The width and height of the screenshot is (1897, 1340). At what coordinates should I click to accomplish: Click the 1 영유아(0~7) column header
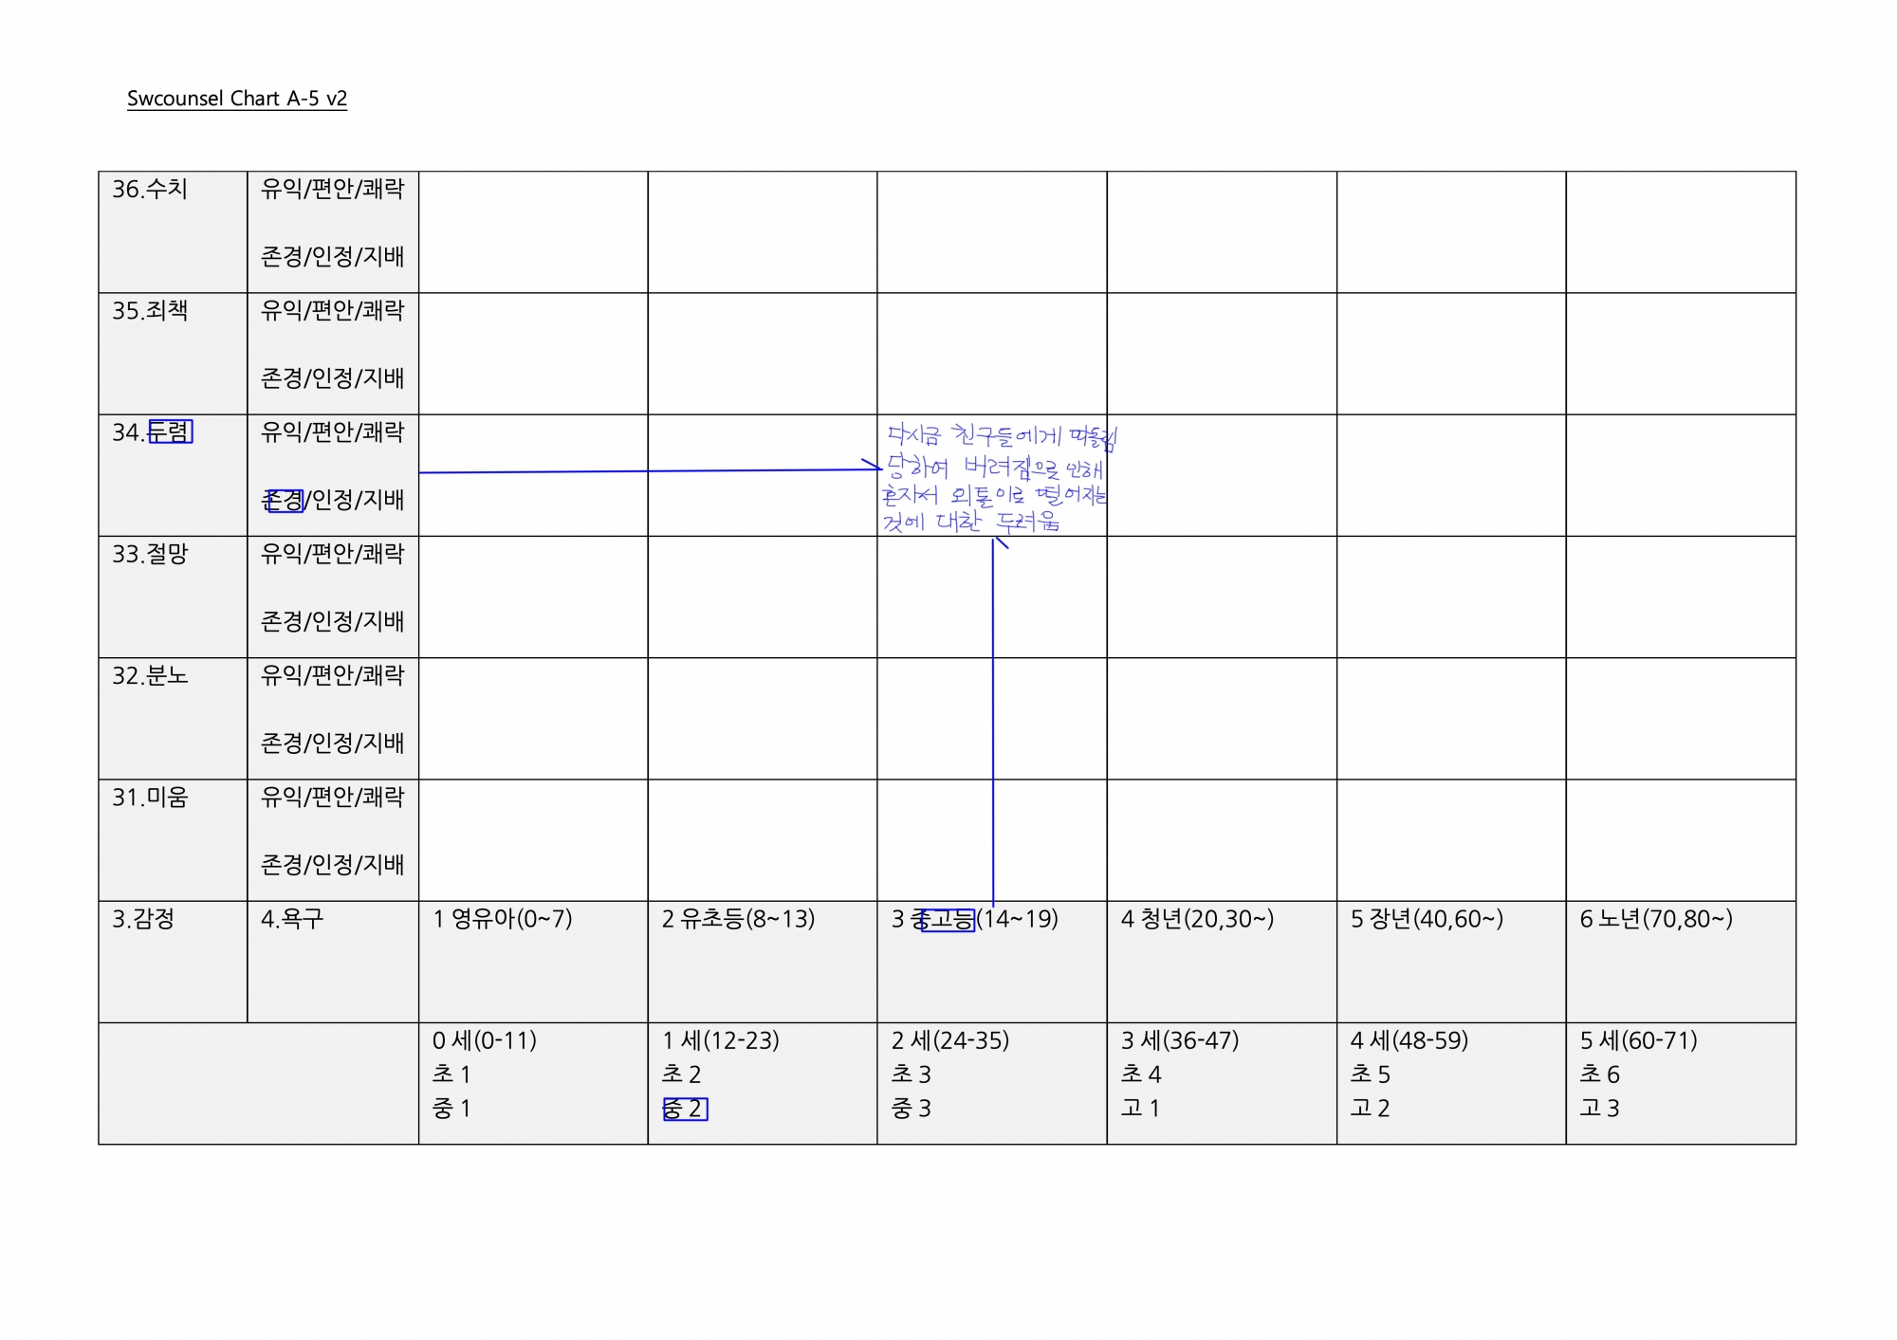click(x=502, y=919)
